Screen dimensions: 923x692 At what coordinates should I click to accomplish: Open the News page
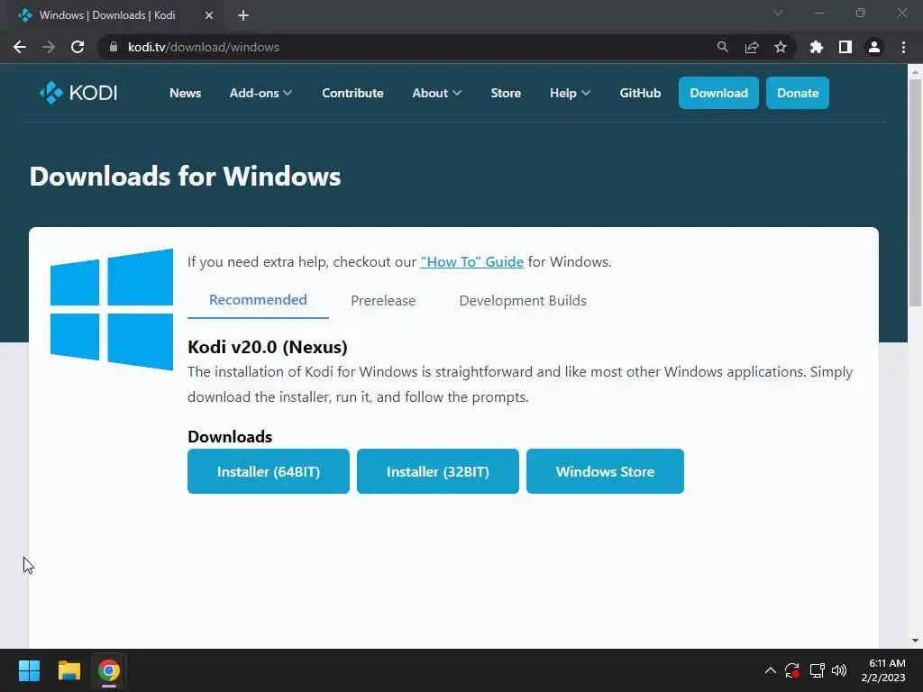pyautogui.click(x=186, y=93)
